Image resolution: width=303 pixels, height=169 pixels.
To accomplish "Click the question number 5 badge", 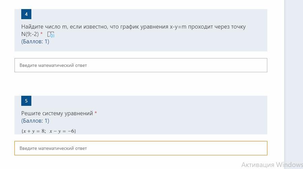I will click(x=26, y=101).
